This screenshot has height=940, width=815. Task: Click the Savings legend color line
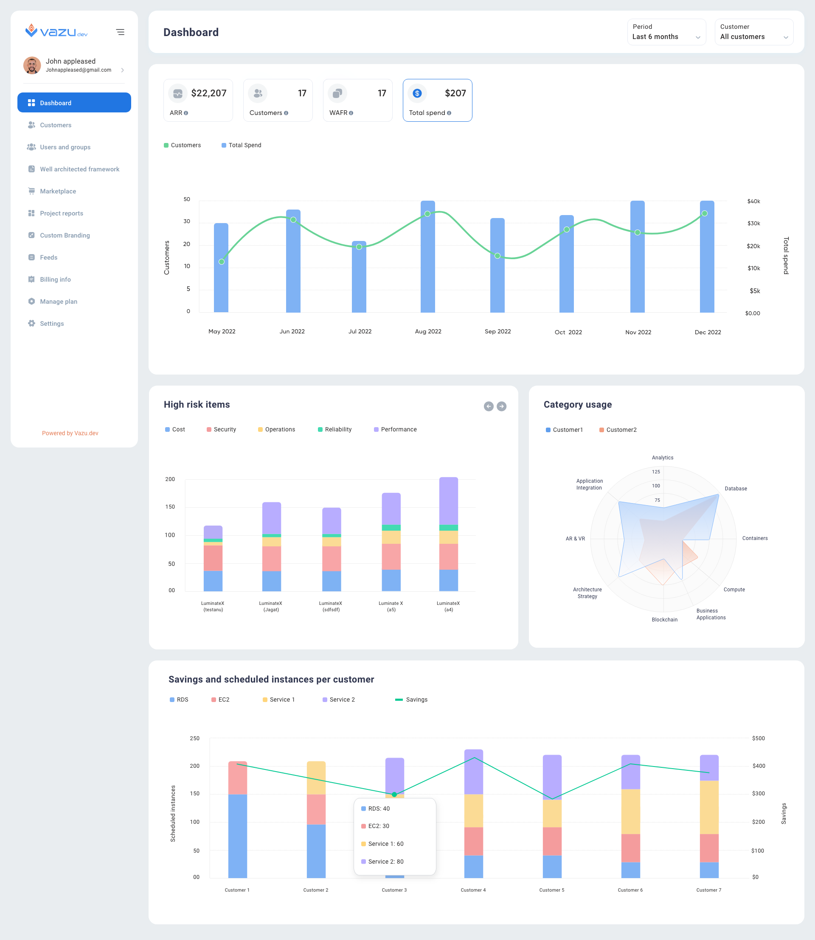click(x=399, y=699)
